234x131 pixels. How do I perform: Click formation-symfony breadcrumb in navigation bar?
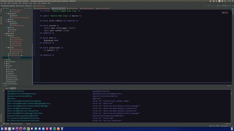8,6
